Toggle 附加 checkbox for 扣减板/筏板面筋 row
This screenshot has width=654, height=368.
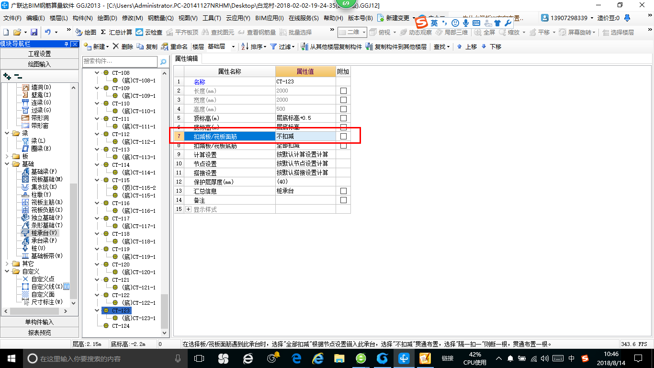click(343, 137)
